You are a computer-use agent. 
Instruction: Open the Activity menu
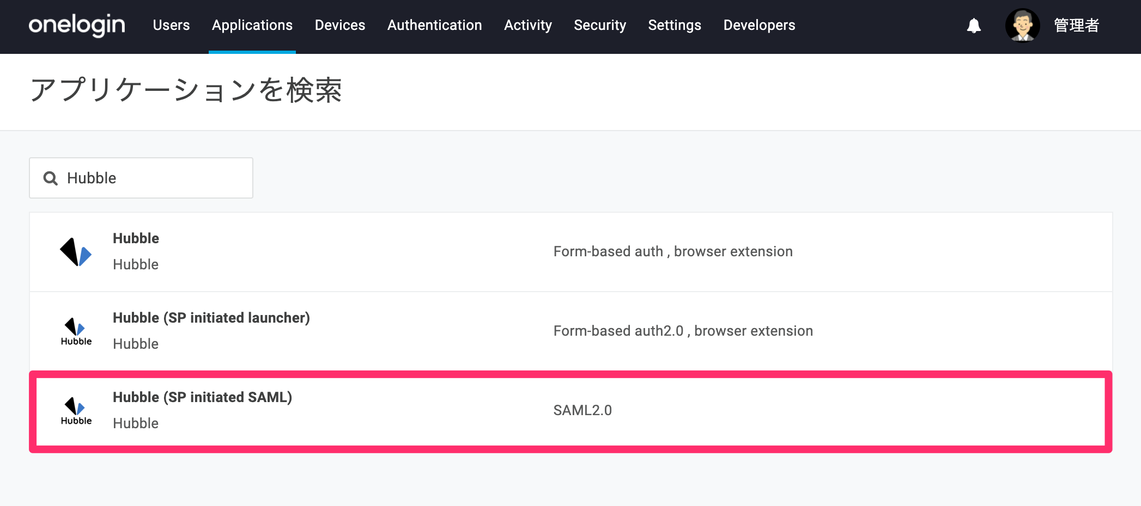[528, 25]
